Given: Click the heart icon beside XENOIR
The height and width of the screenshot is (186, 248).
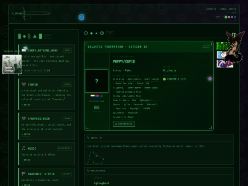Looking at the screenshot, I should click(24, 85).
